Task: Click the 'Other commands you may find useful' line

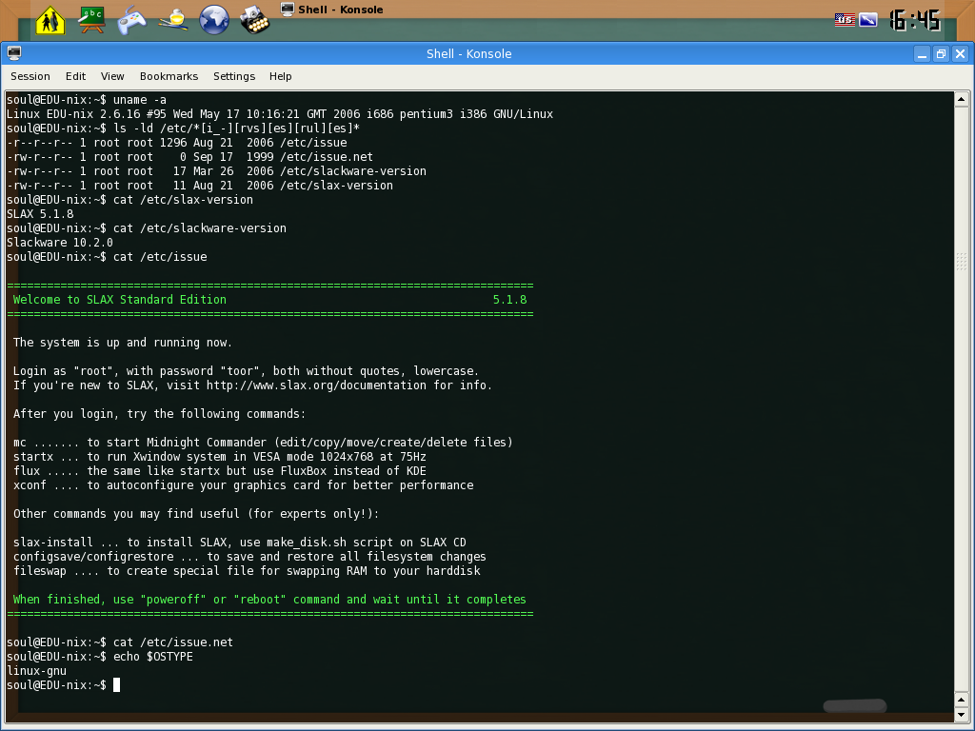Action: pyautogui.click(x=196, y=514)
